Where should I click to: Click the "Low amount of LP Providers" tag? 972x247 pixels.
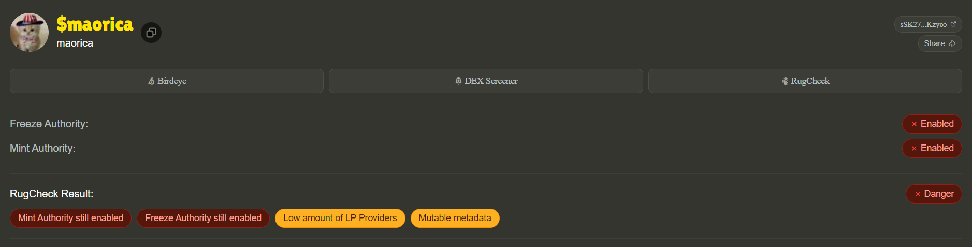click(x=340, y=218)
